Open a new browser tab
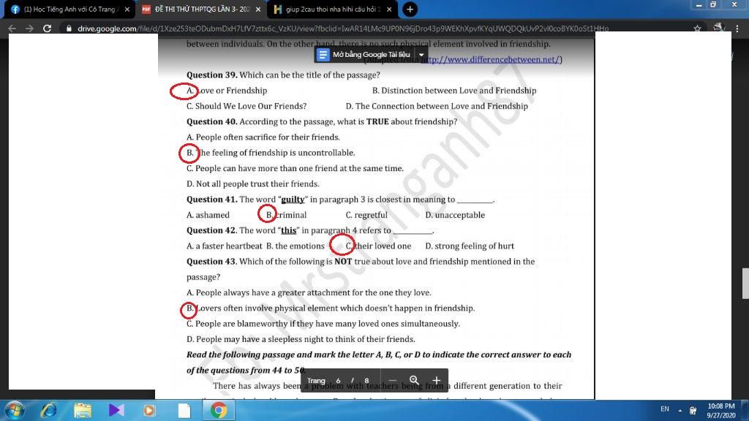The width and height of the screenshot is (749, 421). (410, 9)
